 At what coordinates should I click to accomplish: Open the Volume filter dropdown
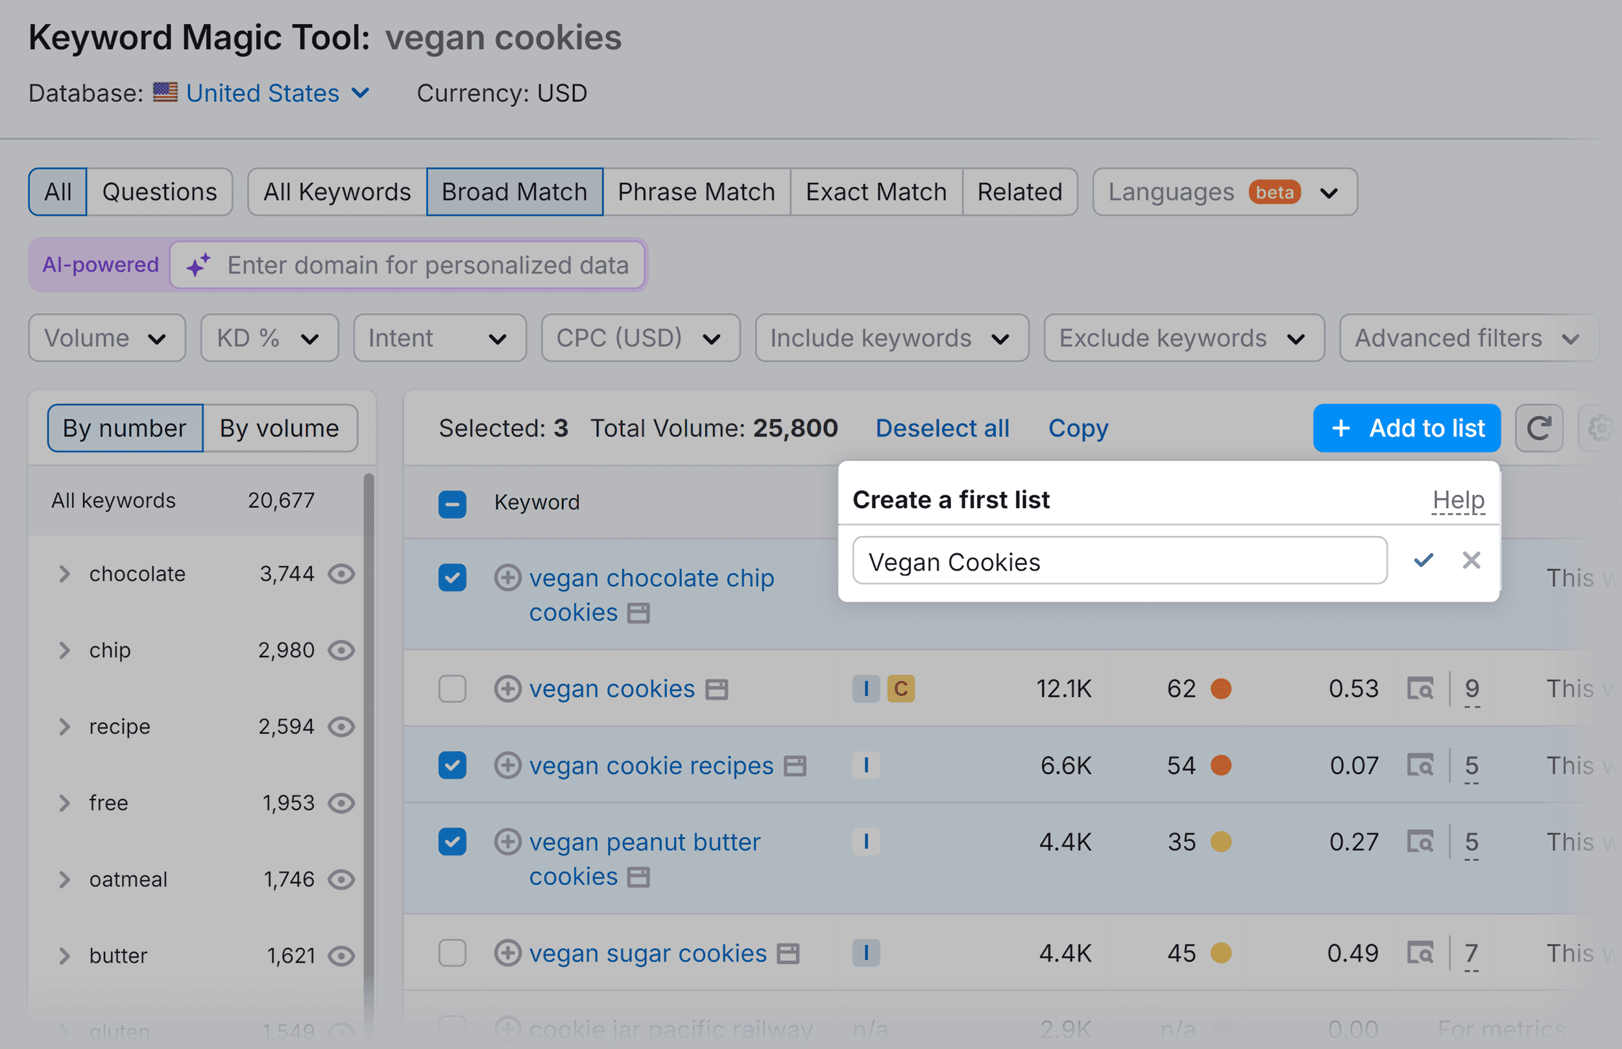pos(106,337)
